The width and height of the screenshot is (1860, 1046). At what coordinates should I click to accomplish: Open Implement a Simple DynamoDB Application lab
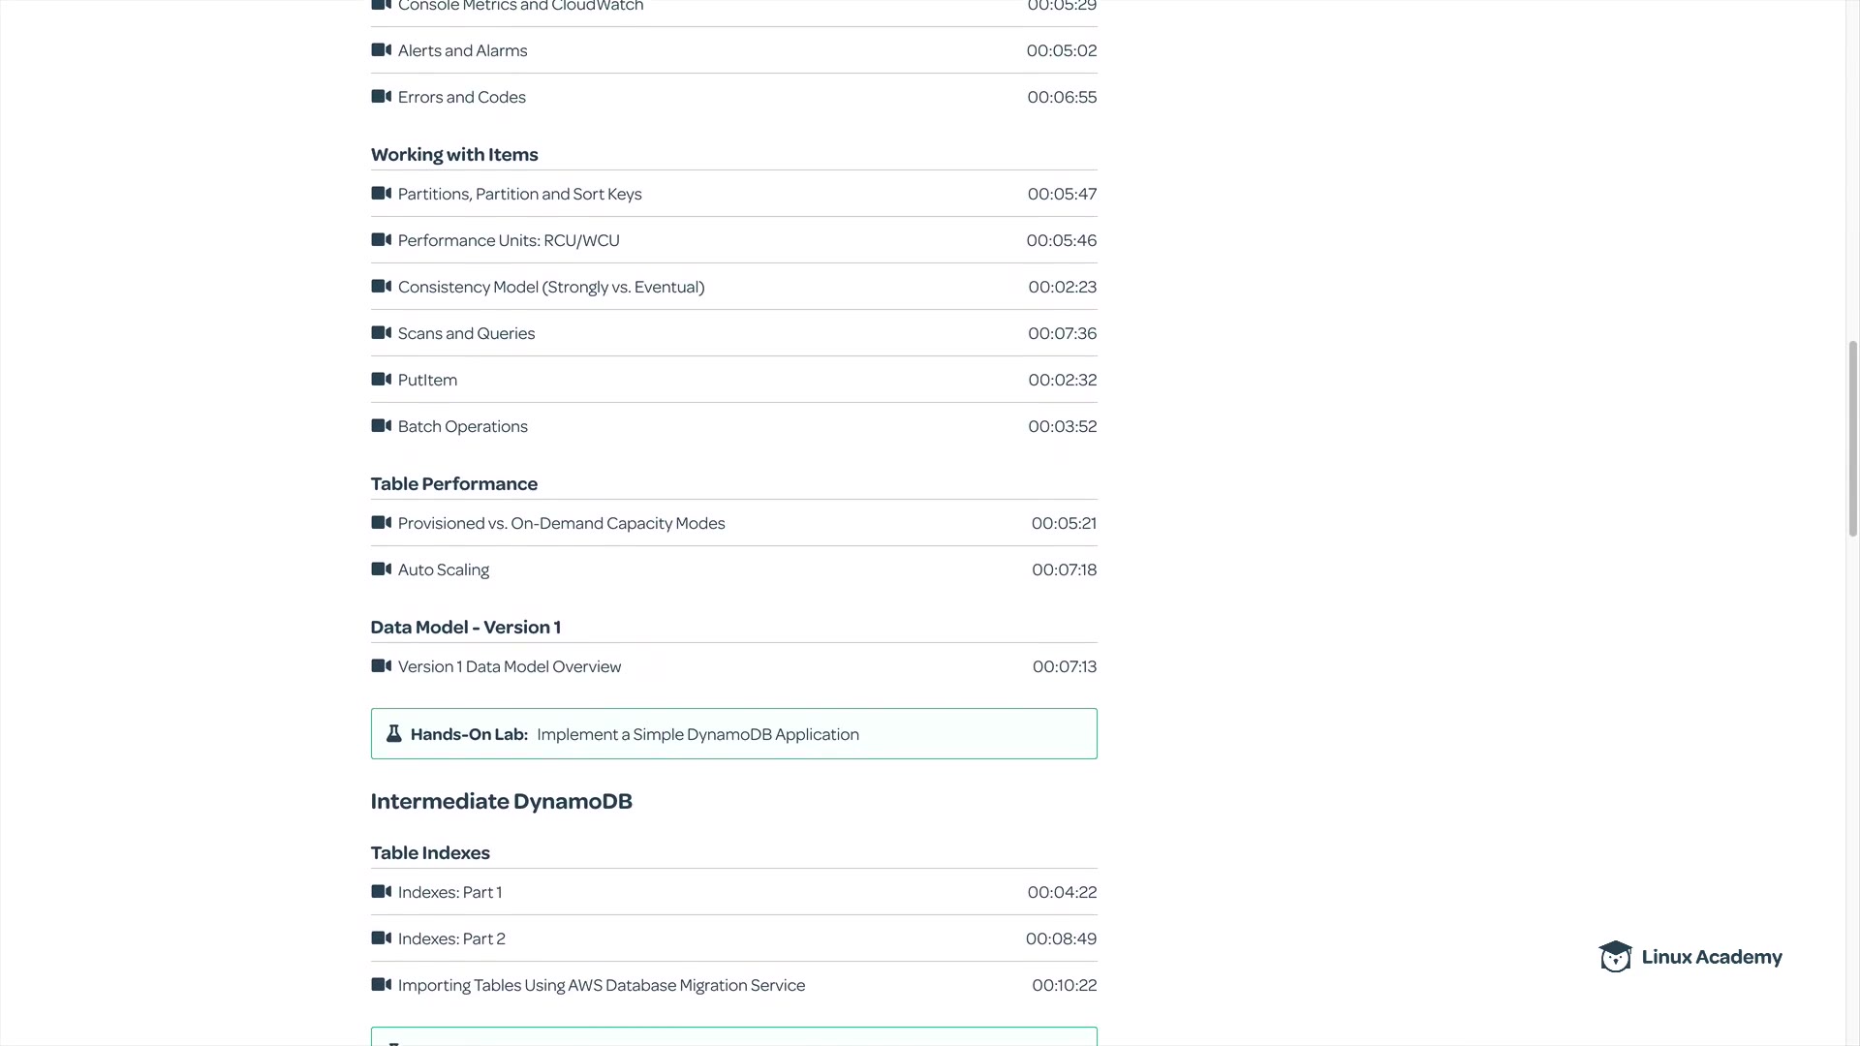[697, 734]
